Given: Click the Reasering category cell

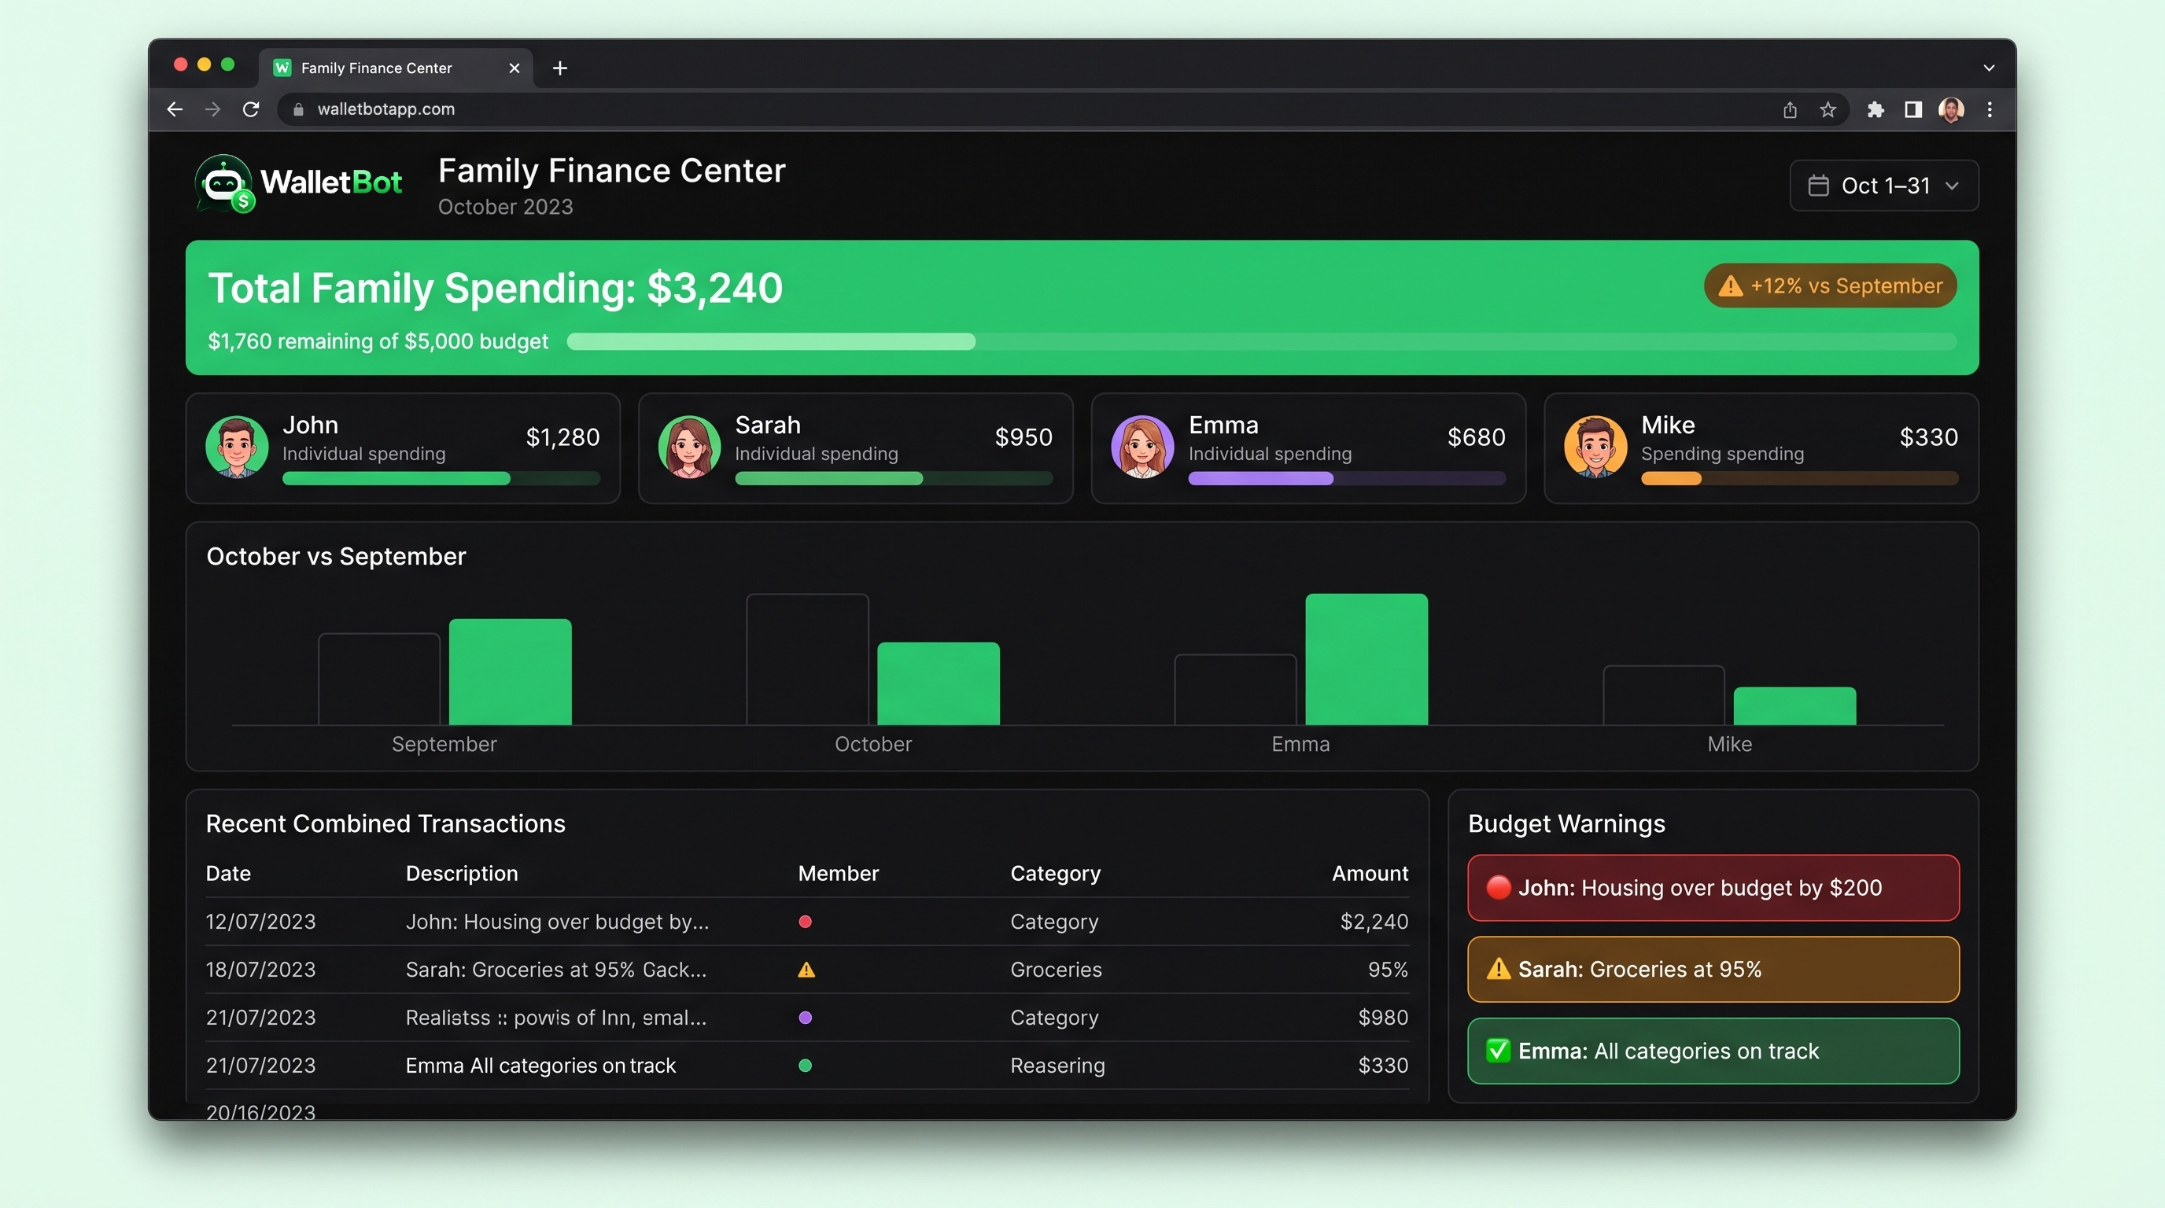Looking at the screenshot, I should [1057, 1064].
